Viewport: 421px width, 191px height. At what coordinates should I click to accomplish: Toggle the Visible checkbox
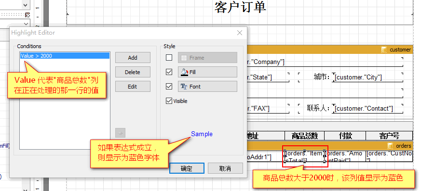(169, 101)
